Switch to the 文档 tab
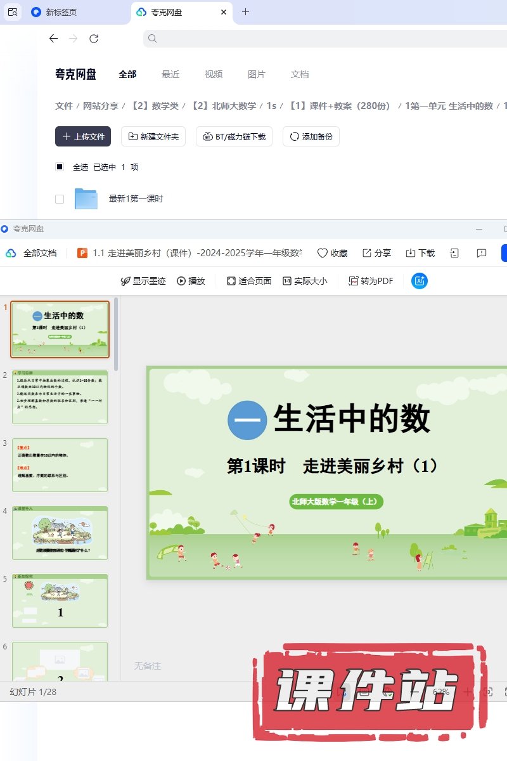The width and height of the screenshot is (507, 761). (x=299, y=74)
